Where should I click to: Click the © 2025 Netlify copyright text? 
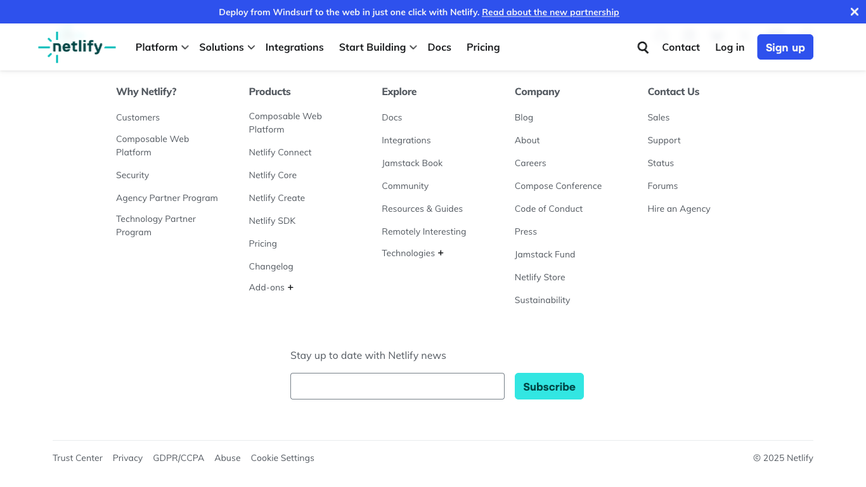(x=783, y=458)
